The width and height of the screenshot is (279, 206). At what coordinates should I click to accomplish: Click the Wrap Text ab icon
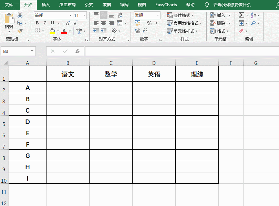(120, 15)
